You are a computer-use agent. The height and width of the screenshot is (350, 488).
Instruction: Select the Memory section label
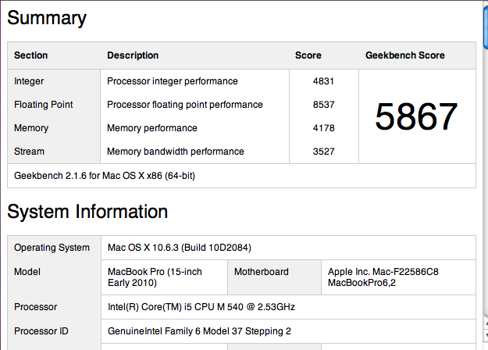31,128
